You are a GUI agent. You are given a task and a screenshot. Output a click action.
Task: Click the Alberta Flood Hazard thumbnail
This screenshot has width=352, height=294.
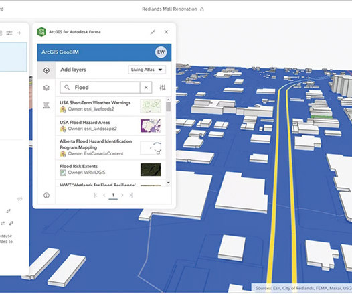[151, 148]
